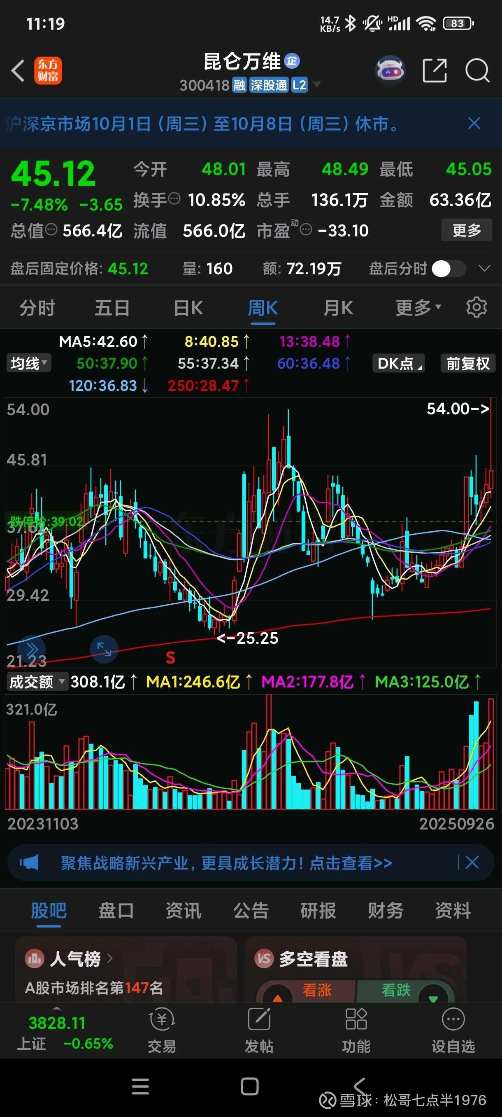The height and width of the screenshot is (1117, 502).
Task: Tap the 换手 info circle icon
Action: [x=174, y=199]
